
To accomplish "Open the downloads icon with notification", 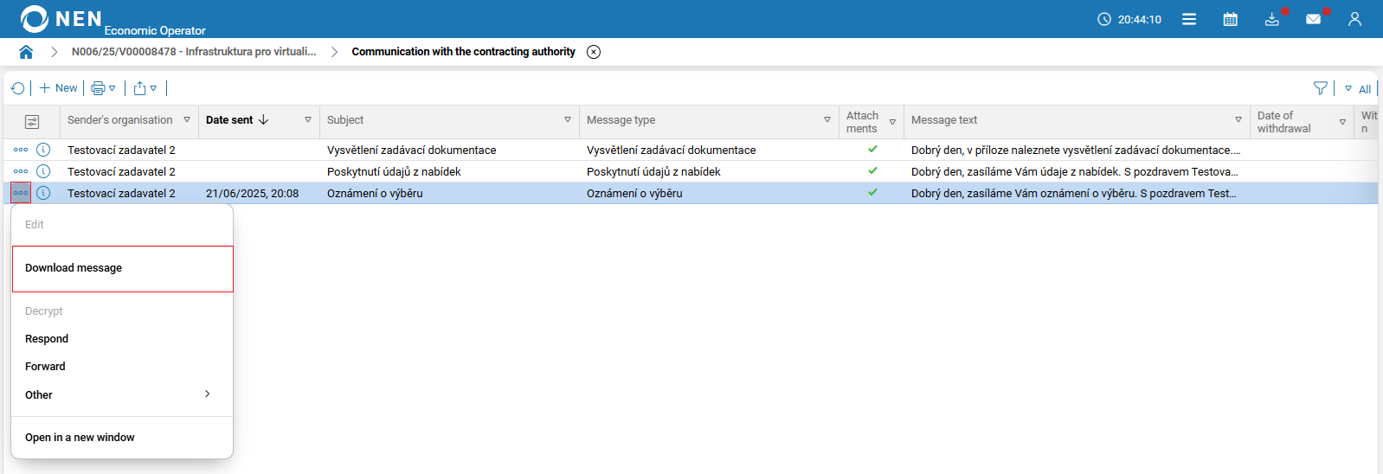I will tap(1271, 19).
